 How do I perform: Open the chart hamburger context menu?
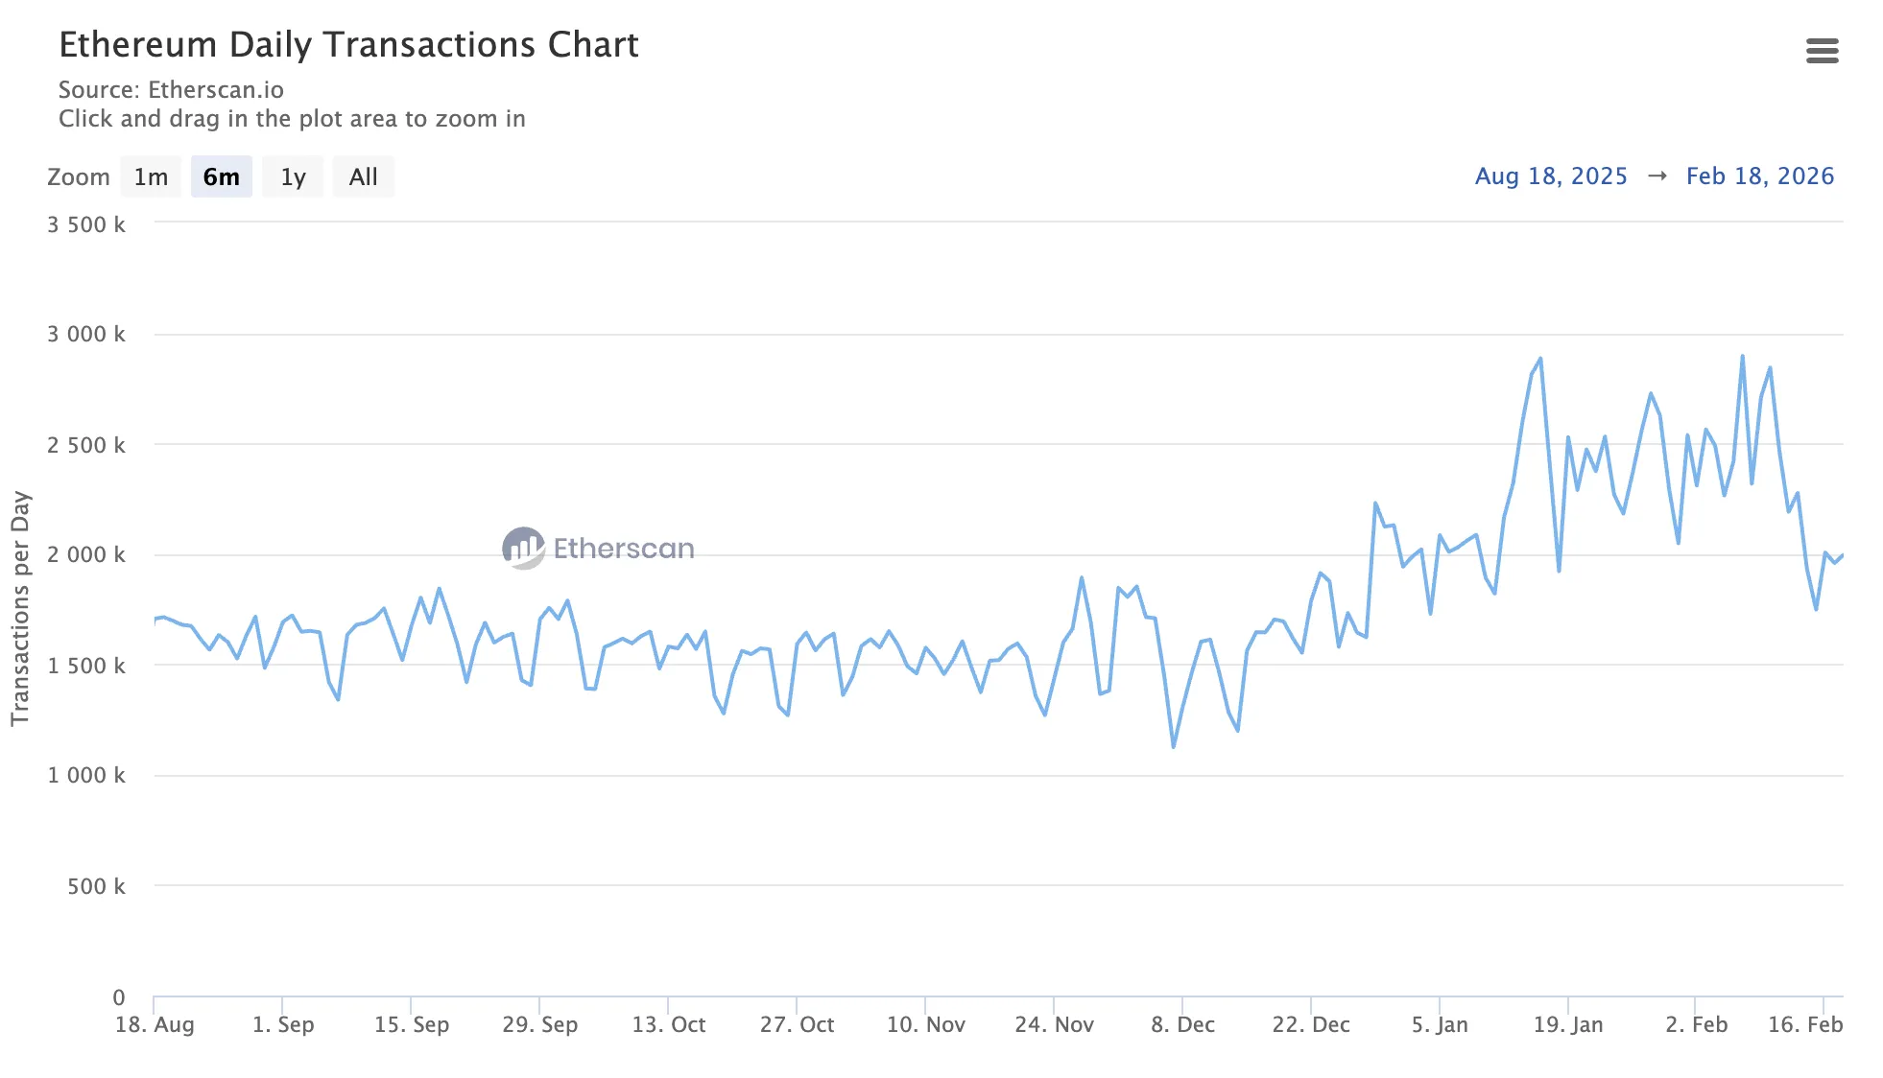(x=1821, y=50)
